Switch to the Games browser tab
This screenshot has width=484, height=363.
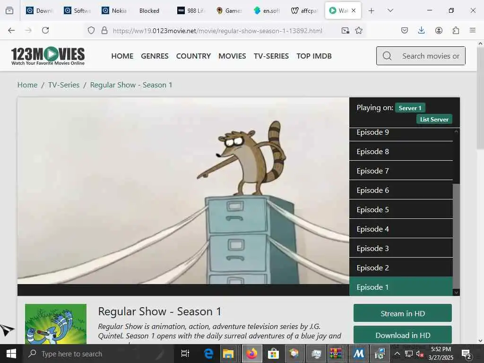click(229, 11)
